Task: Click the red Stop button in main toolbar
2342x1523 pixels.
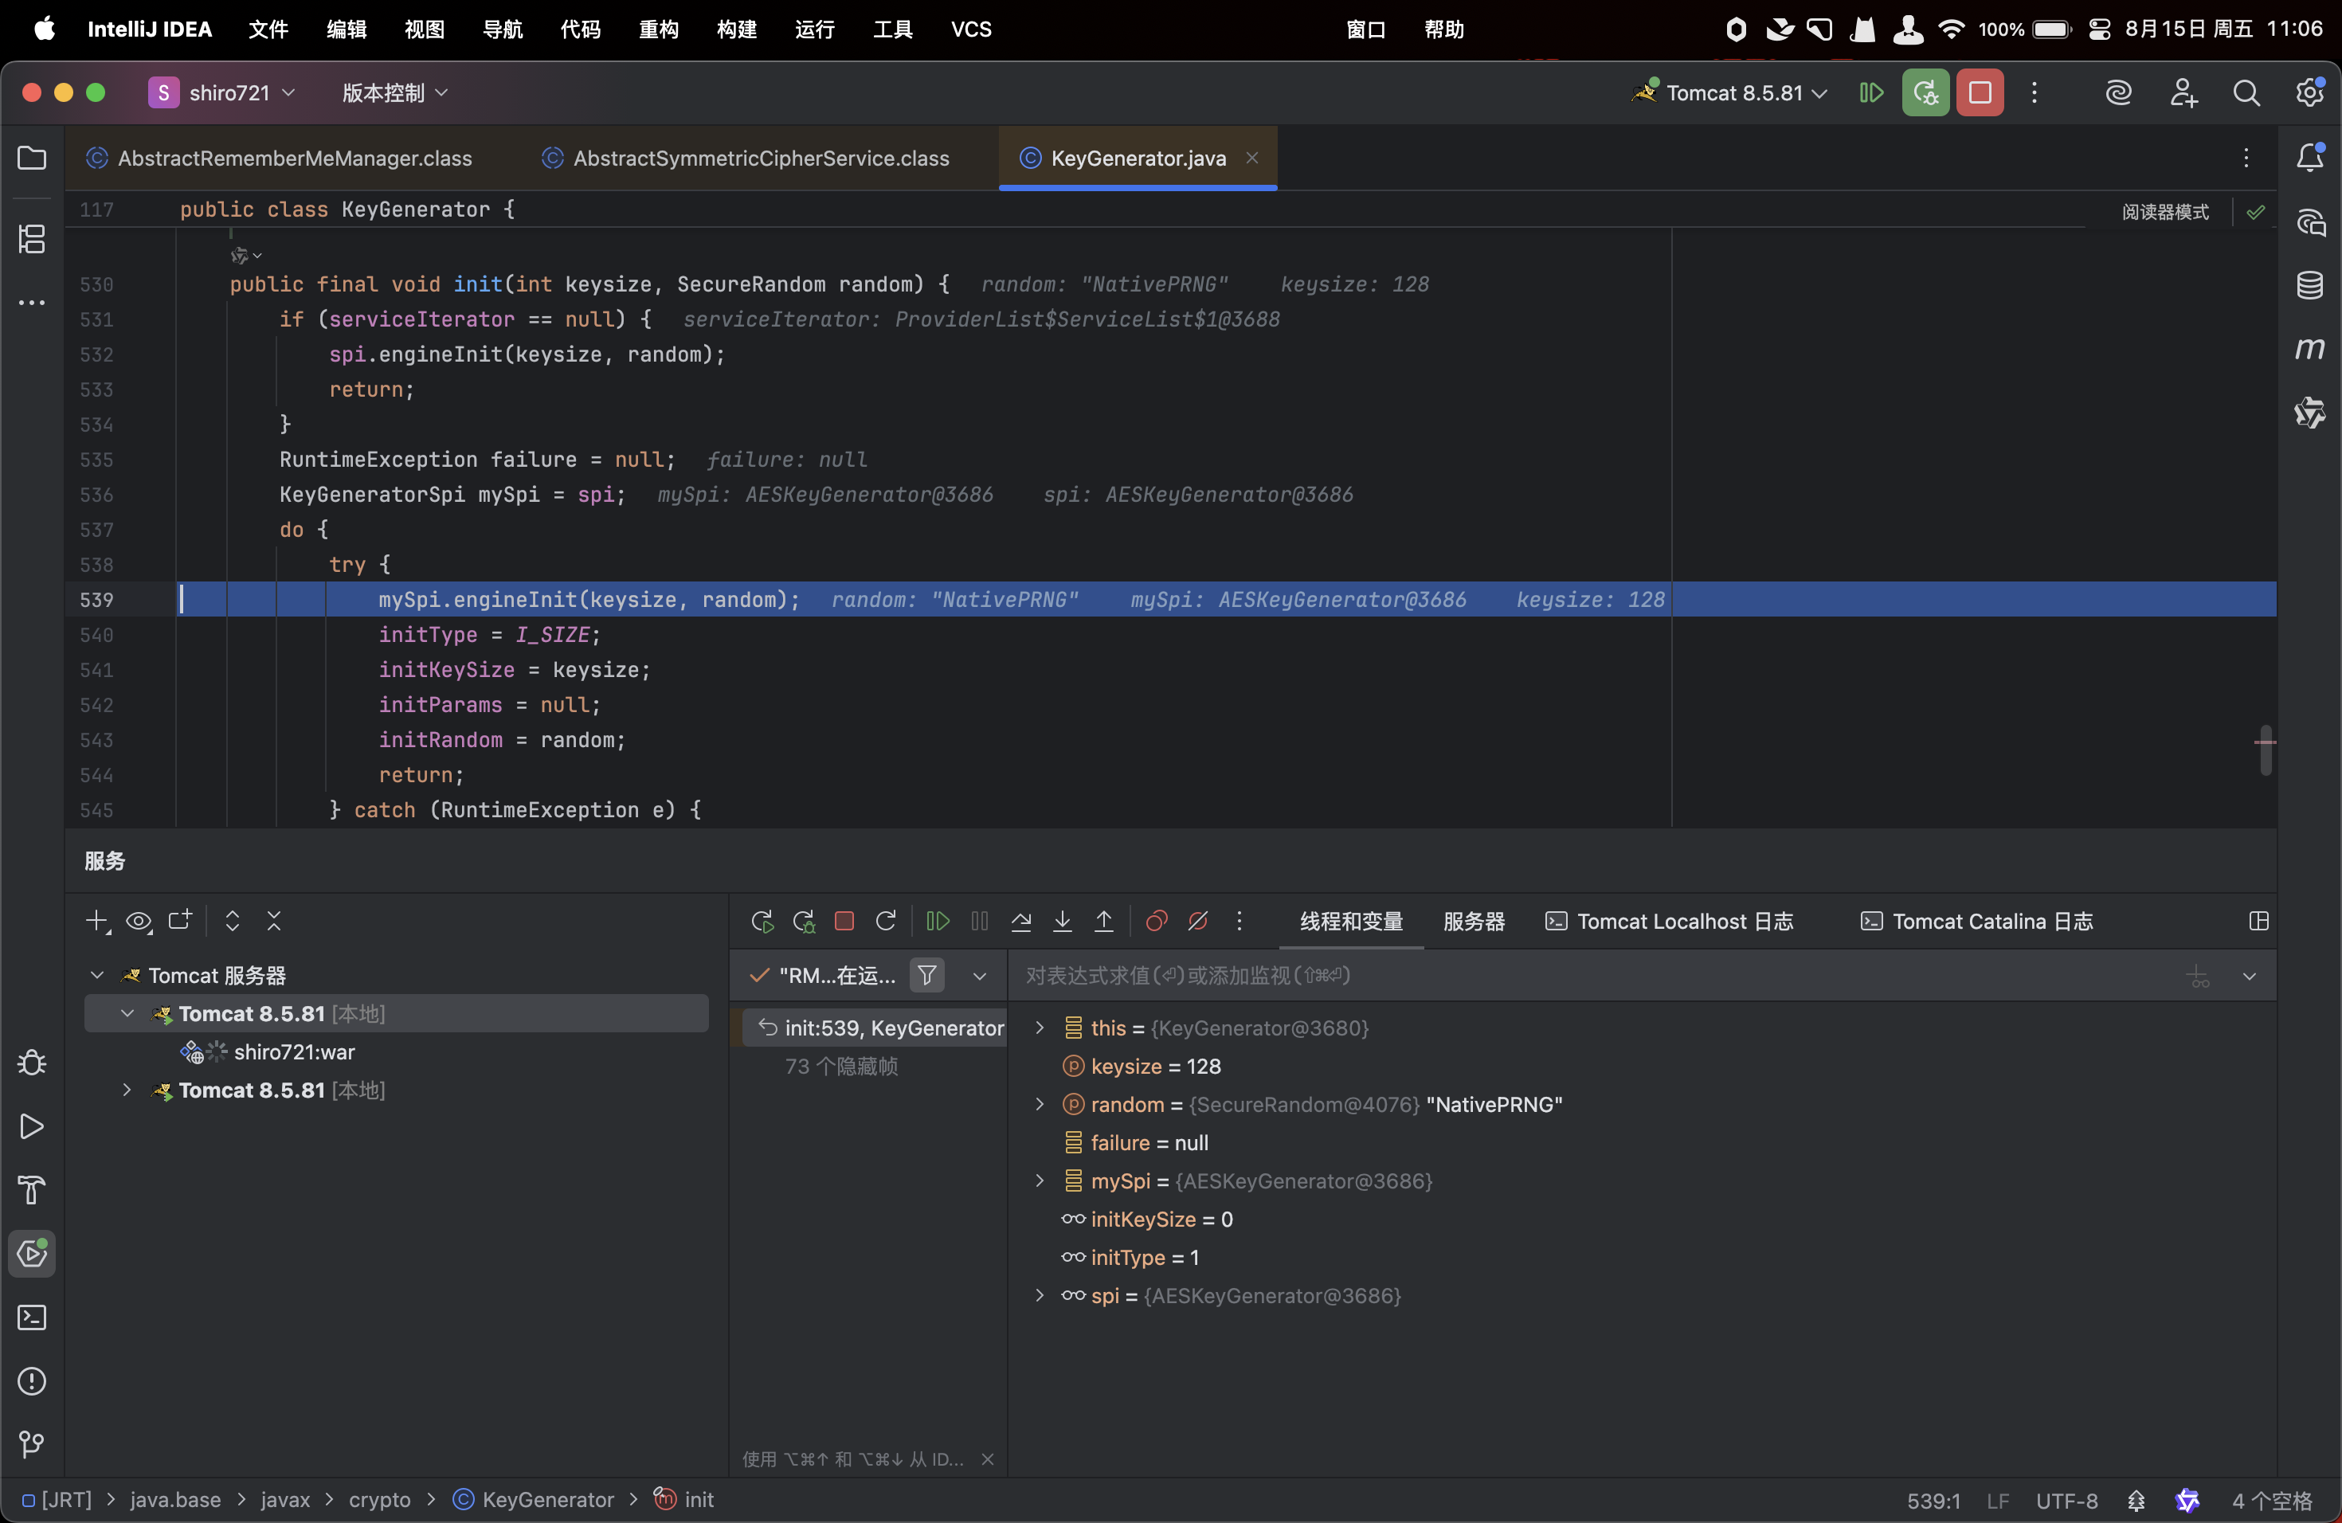Action: coord(1979,92)
